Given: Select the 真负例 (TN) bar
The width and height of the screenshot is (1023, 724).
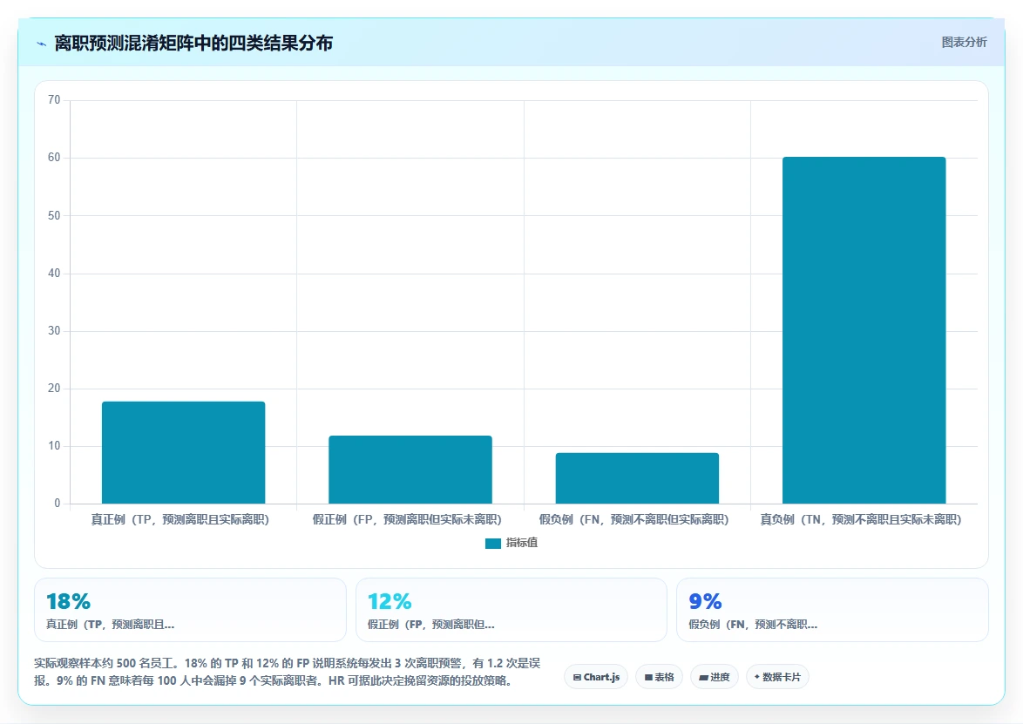Looking at the screenshot, I should coord(864,330).
